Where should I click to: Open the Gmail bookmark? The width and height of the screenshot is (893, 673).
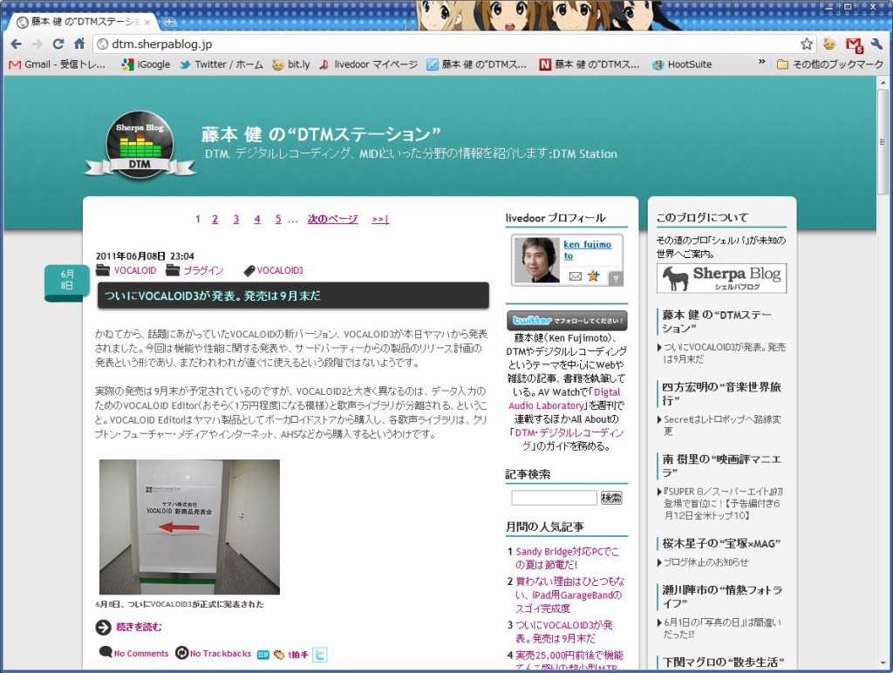point(58,65)
